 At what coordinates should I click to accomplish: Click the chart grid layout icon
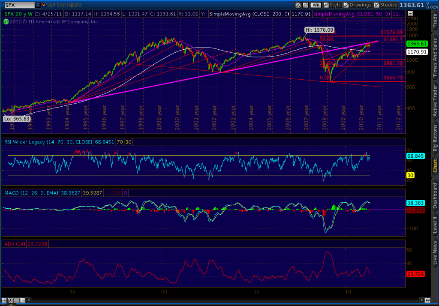click(x=4, y=300)
